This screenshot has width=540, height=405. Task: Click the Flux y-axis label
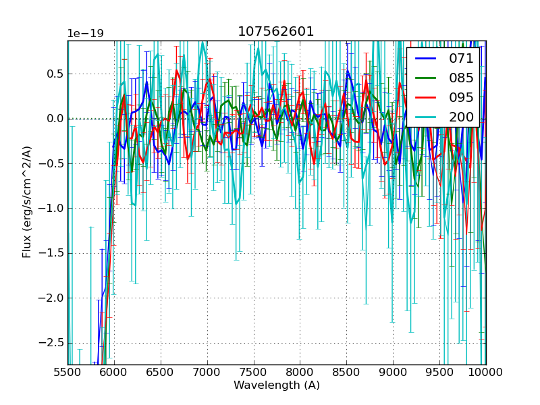coord(27,202)
